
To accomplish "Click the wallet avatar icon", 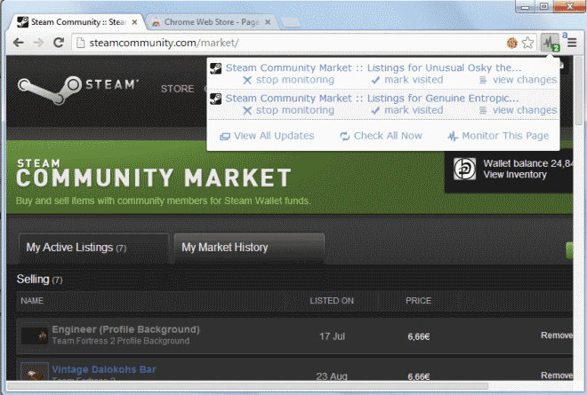I will [x=464, y=169].
